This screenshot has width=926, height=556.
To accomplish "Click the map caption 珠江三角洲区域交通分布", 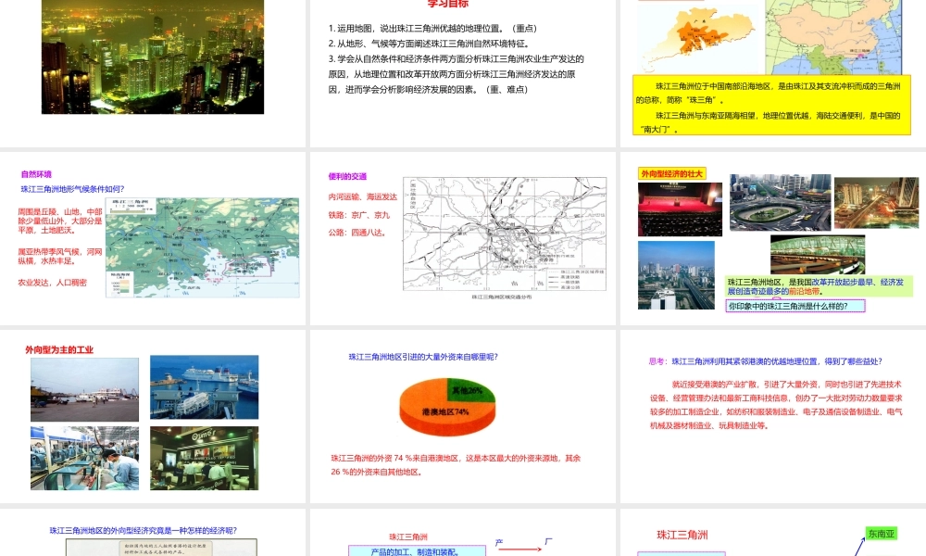I will pos(502,297).
